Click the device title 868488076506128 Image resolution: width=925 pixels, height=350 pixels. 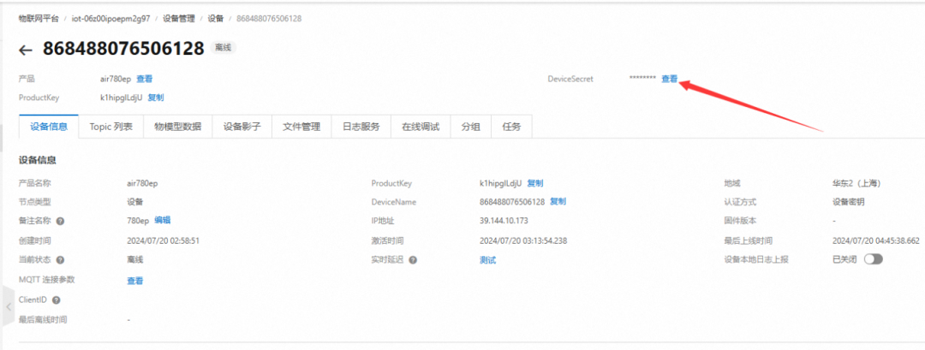tap(123, 48)
